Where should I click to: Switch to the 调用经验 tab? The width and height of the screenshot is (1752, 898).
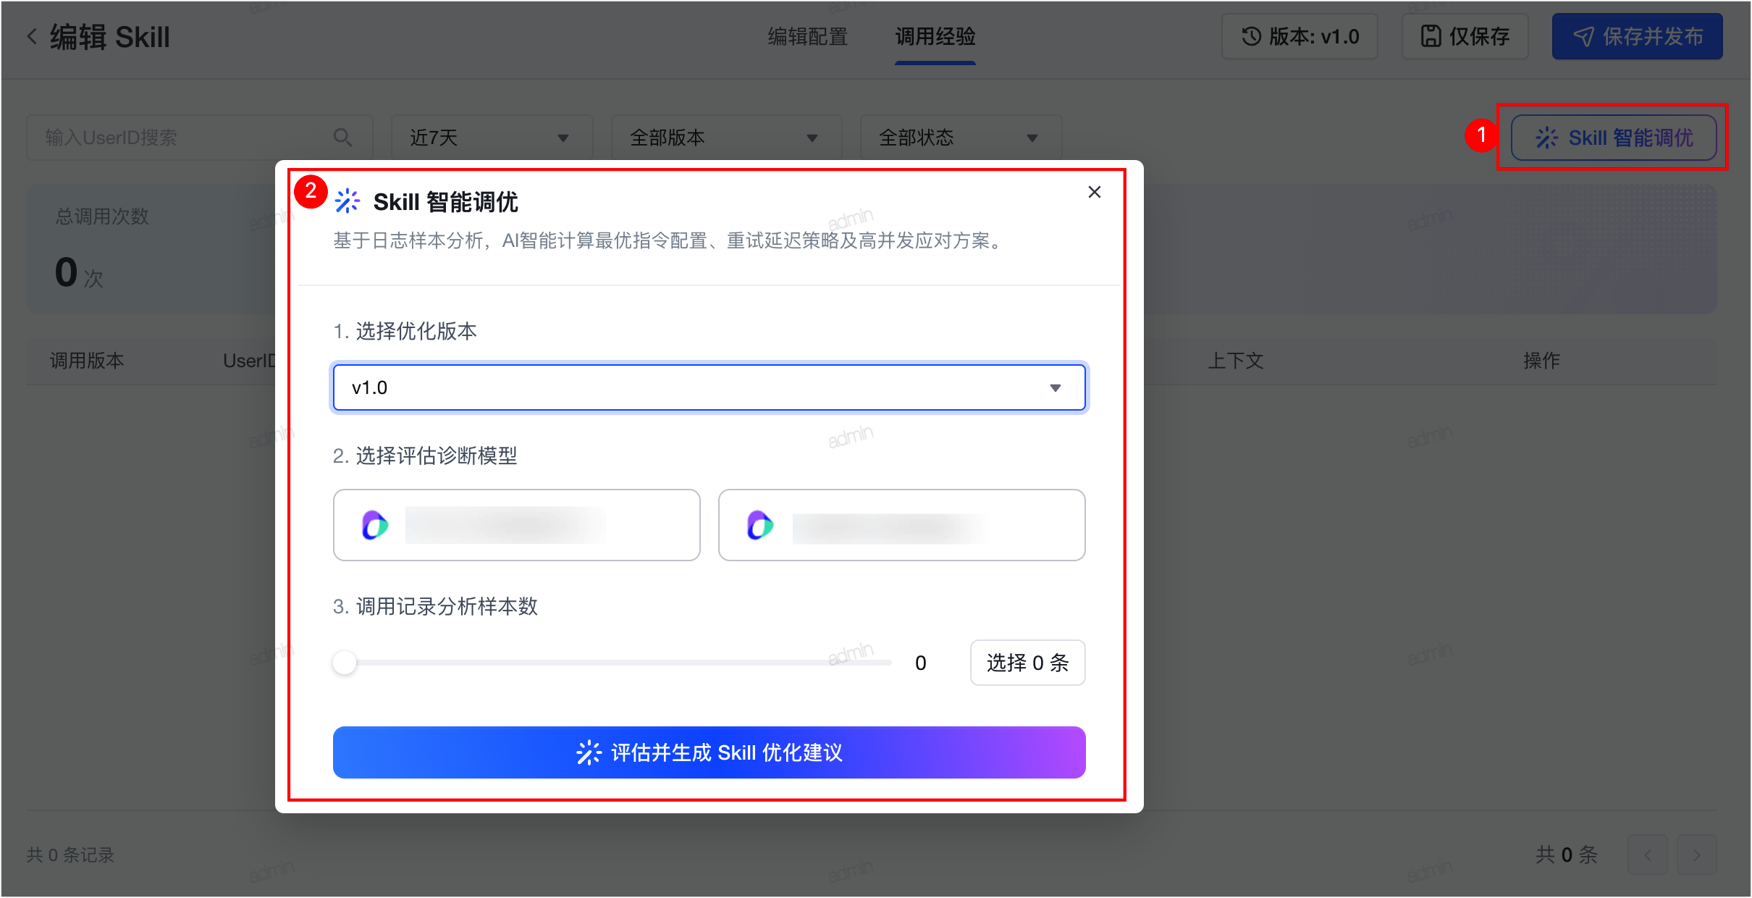tap(935, 36)
